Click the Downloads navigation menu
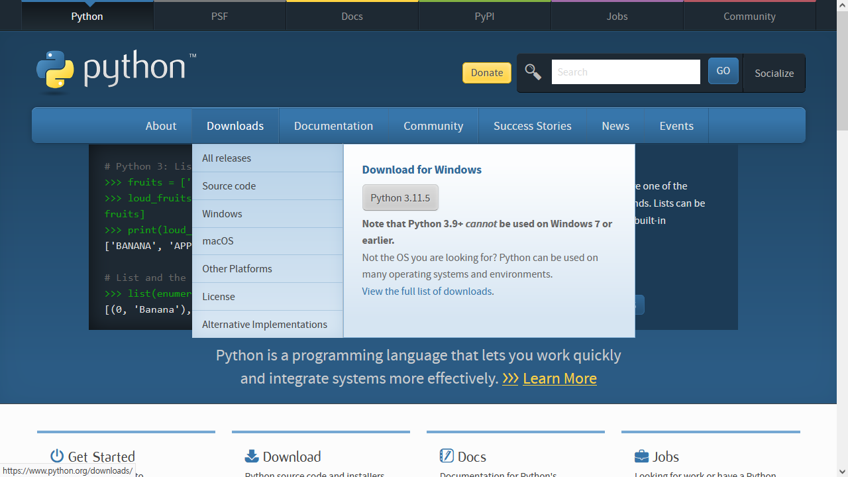848x477 pixels. coord(235,126)
